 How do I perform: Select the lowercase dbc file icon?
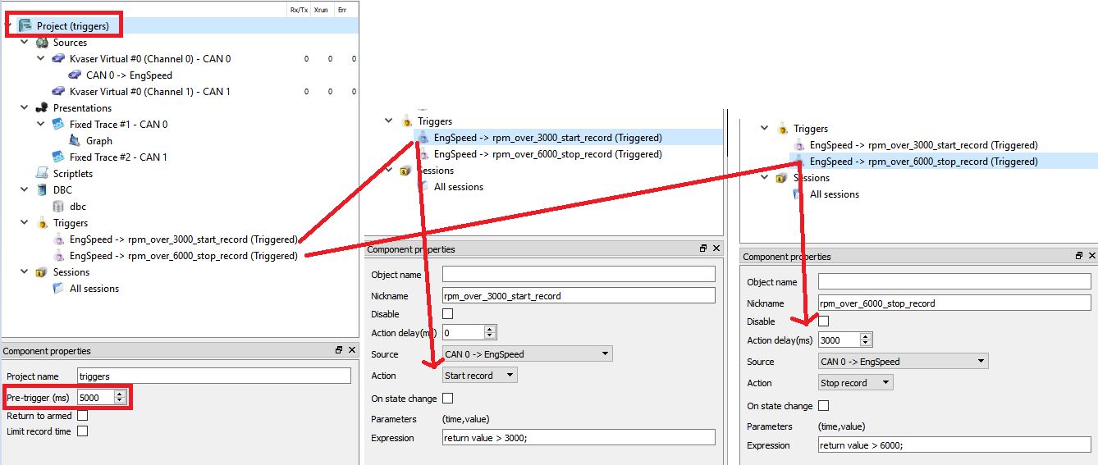pyautogui.click(x=58, y=207)
